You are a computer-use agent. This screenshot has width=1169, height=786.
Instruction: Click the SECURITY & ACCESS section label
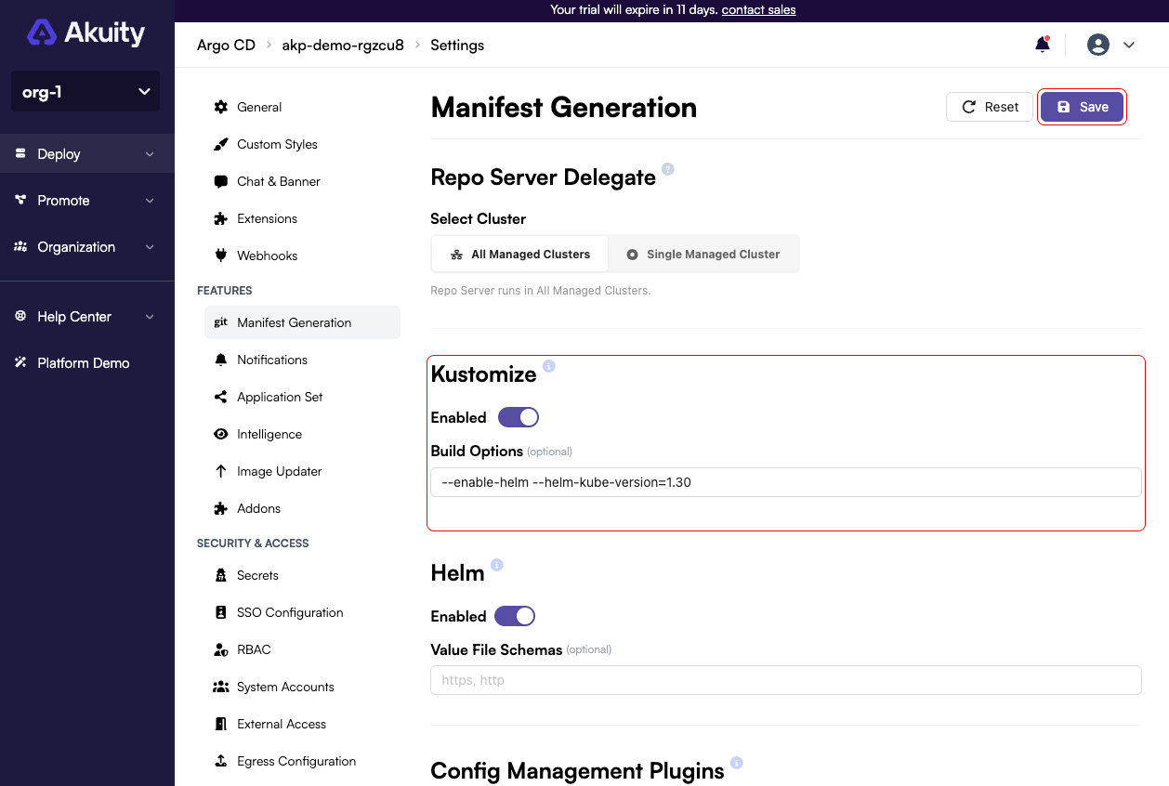[253, 544]
